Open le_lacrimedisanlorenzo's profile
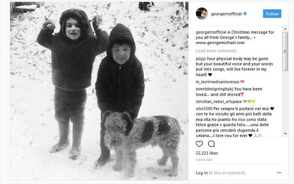294x184 pixels. tap(218, 82)
